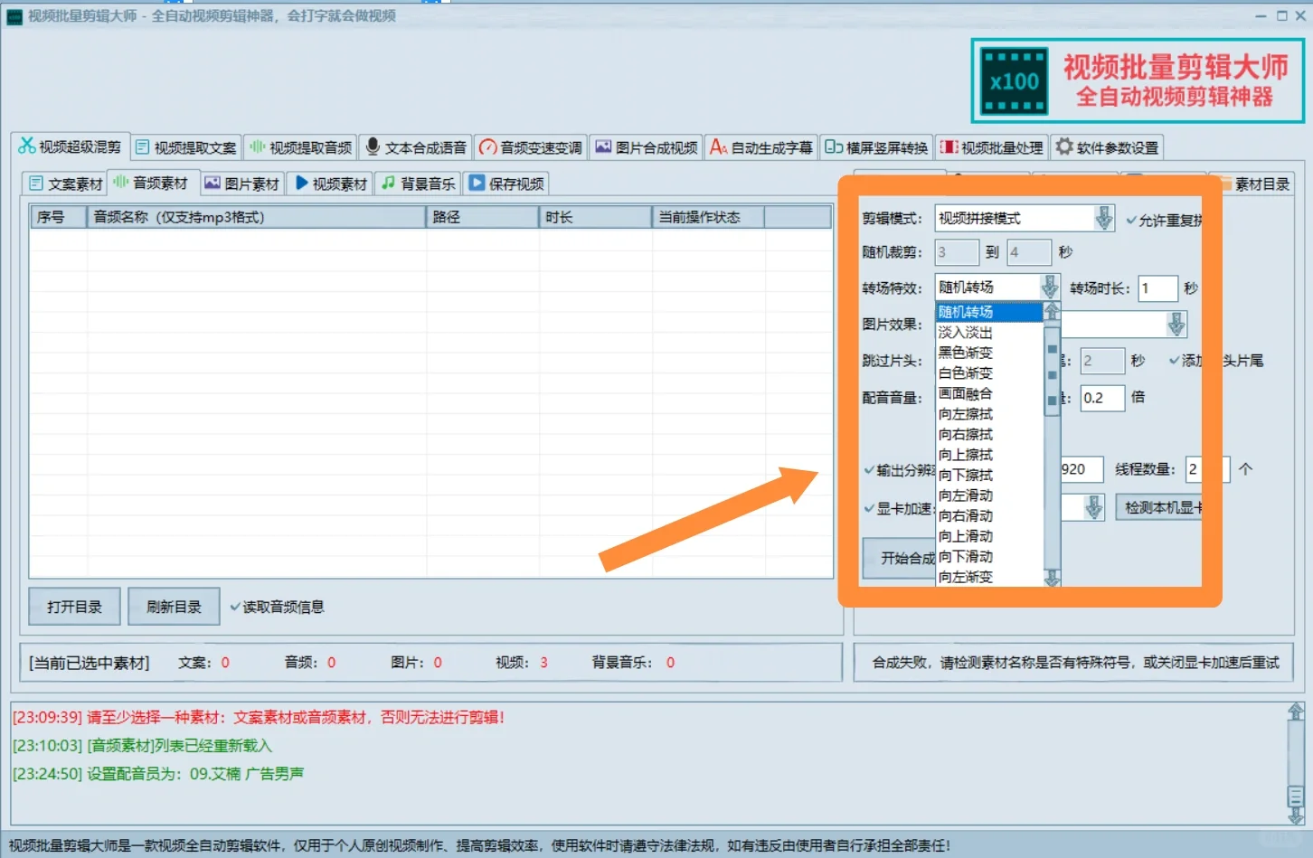Open the 背景音乐 music note sub-tab icon
Image resolution: width=1313 pixels, height=858 pixels.
[389, 184]
